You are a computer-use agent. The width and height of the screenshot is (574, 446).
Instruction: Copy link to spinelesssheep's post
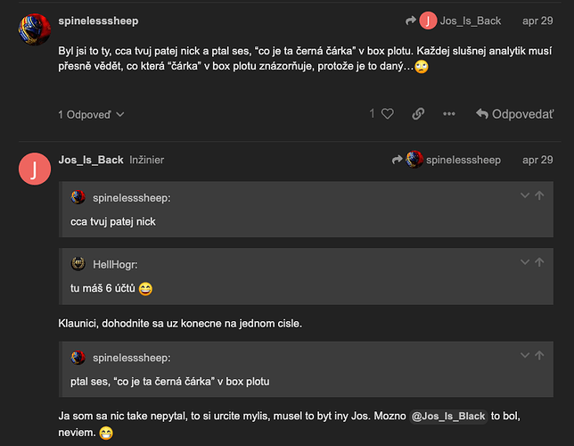coord(418,114)
